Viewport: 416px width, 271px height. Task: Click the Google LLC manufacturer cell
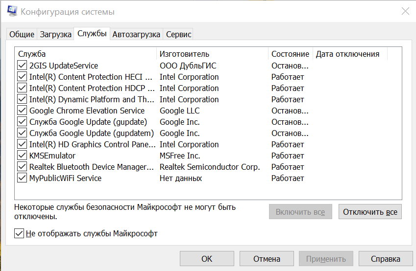click(x=180, y=111)
